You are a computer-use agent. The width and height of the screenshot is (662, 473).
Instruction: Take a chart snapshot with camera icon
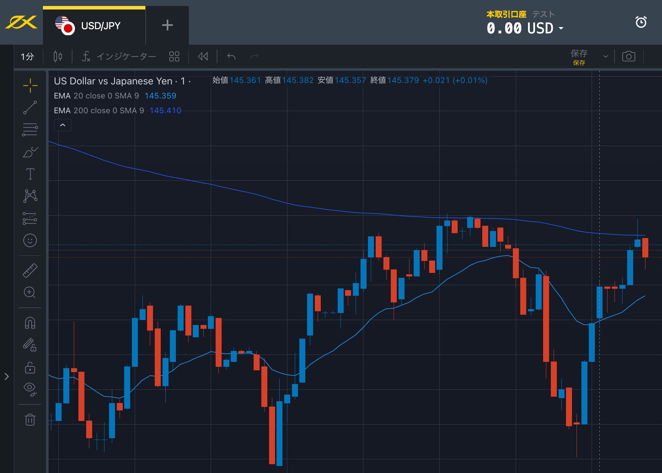pos(629,56)
